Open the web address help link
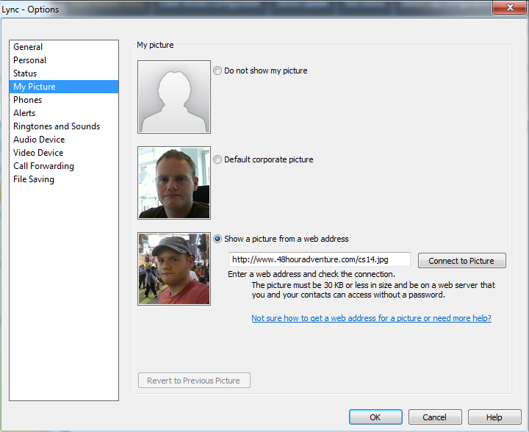 click(372, 318)
